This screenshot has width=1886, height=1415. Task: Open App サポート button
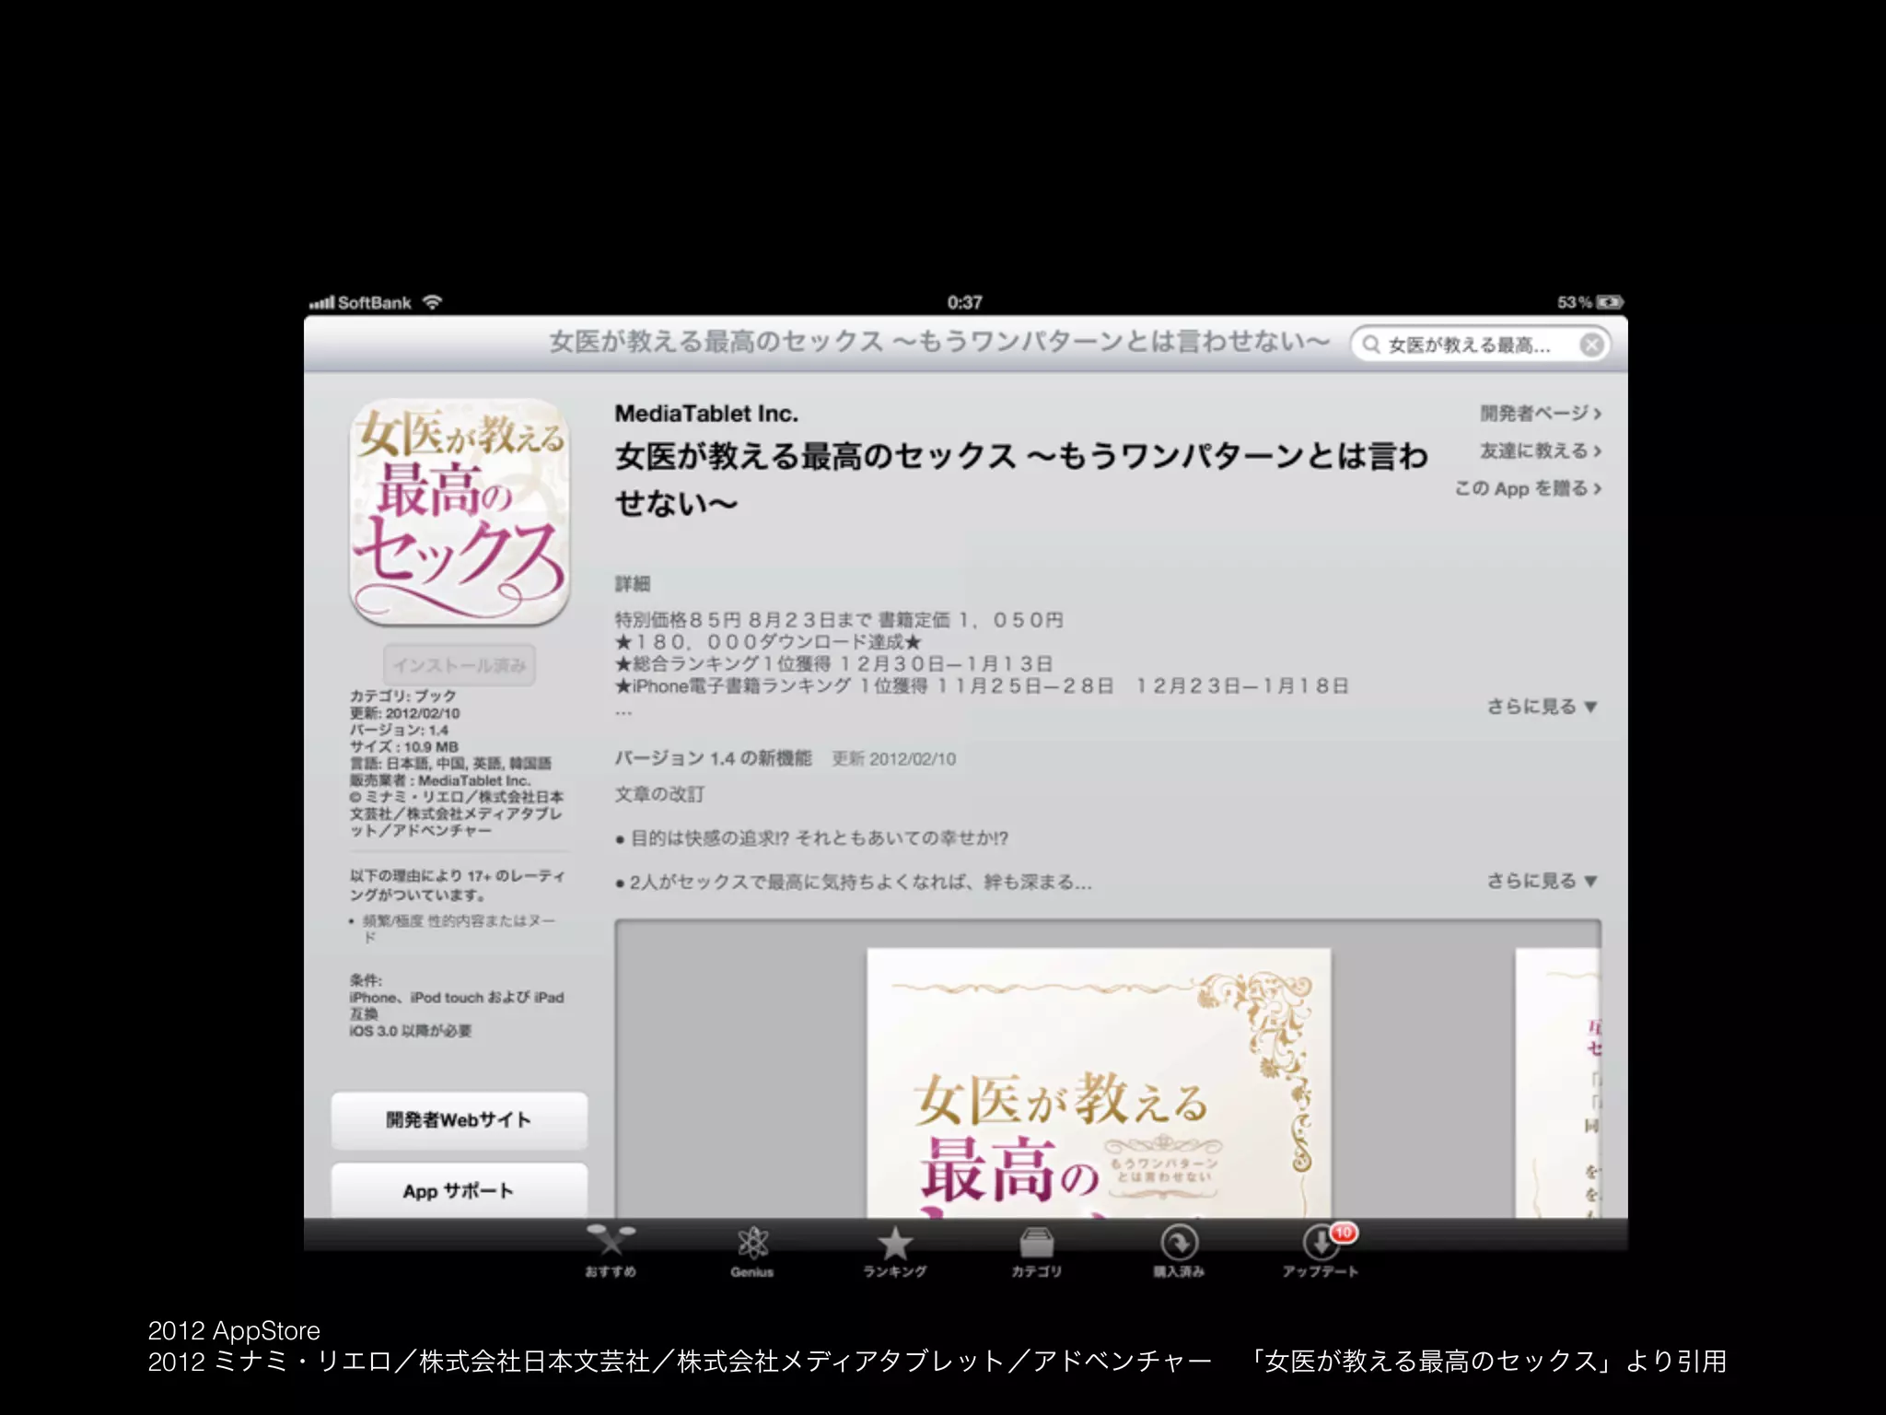pyautogui.click(x=459, y=1190)
